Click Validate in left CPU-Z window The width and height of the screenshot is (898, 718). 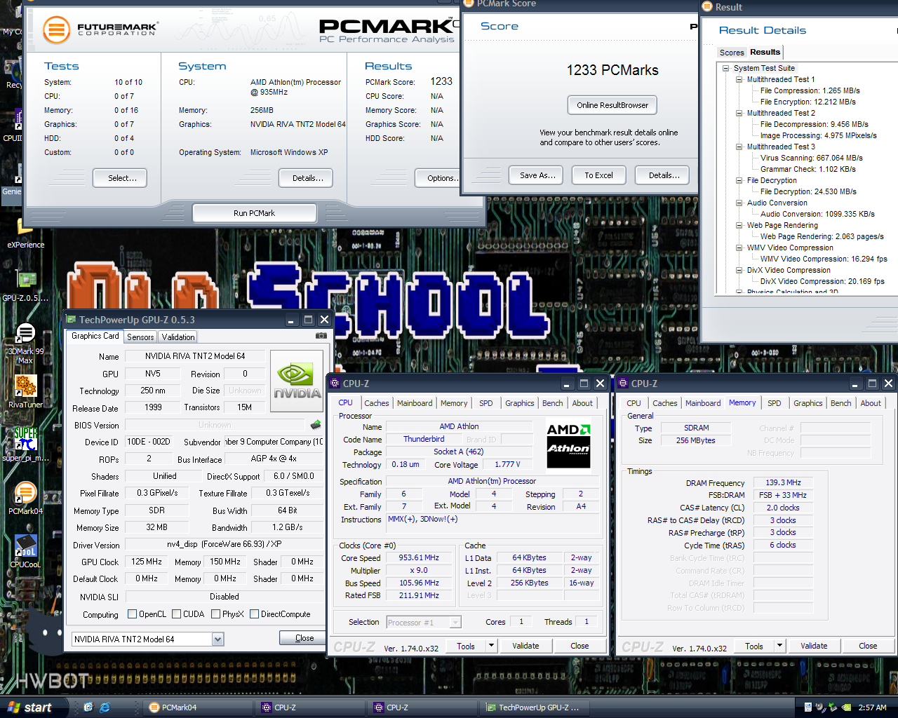point(526,646)
